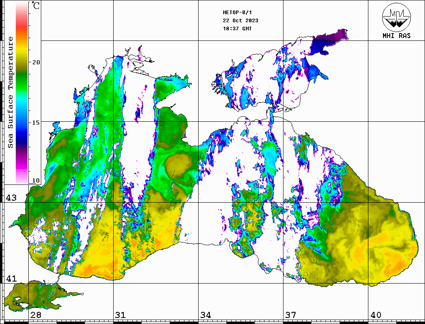
Task: Click the 'MHI RAS' label text
Action: (x=397, y=36)
